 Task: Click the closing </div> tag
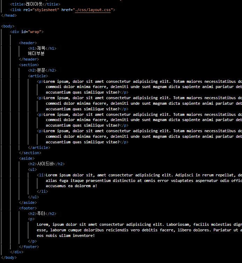point(17,252)
